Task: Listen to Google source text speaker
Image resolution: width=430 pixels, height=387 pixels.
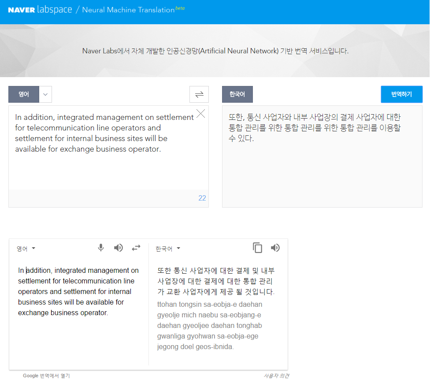Action: [x=119, y=248]
